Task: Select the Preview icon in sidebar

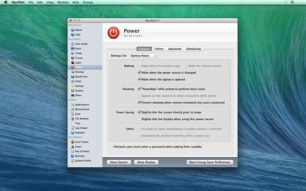Action: (73, 72)
